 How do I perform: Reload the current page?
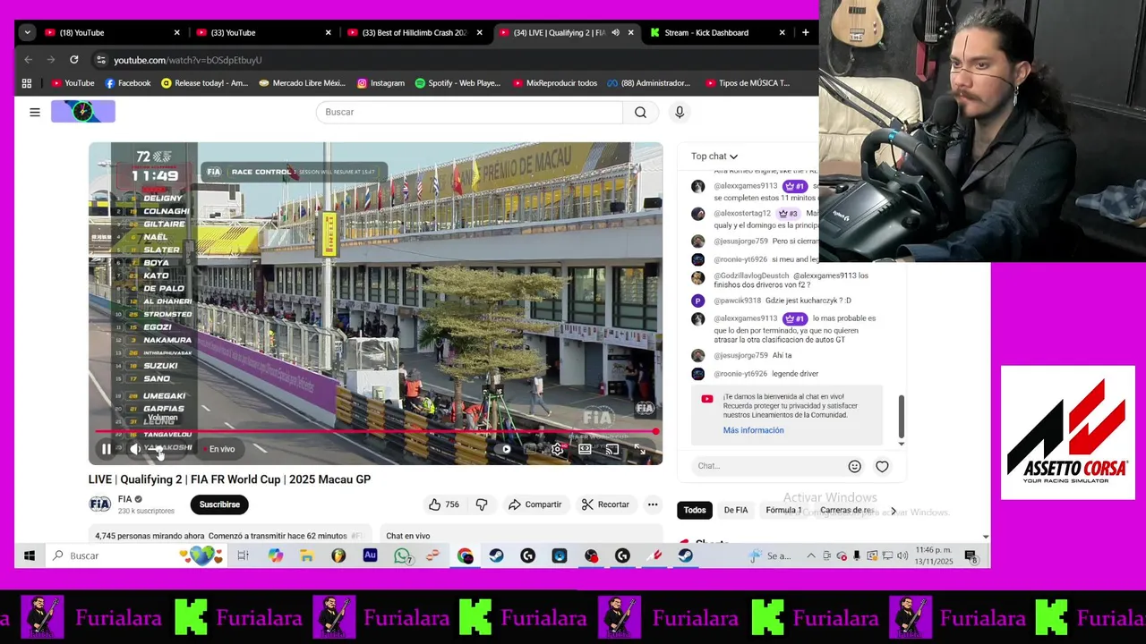tap(74, 60)
